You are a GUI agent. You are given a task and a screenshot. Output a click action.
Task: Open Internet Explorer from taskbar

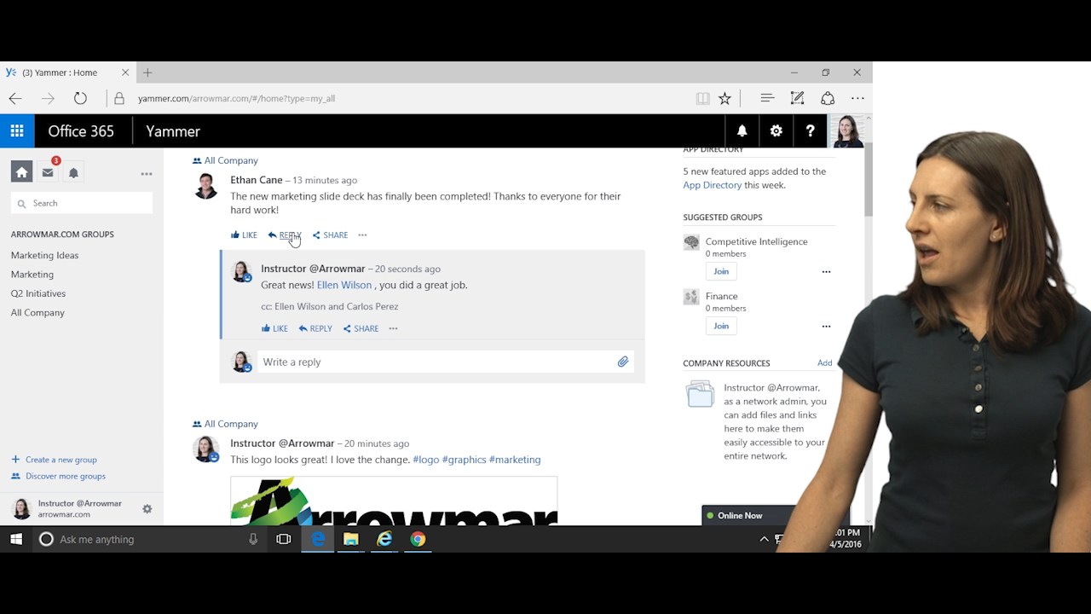click(384, 539)
